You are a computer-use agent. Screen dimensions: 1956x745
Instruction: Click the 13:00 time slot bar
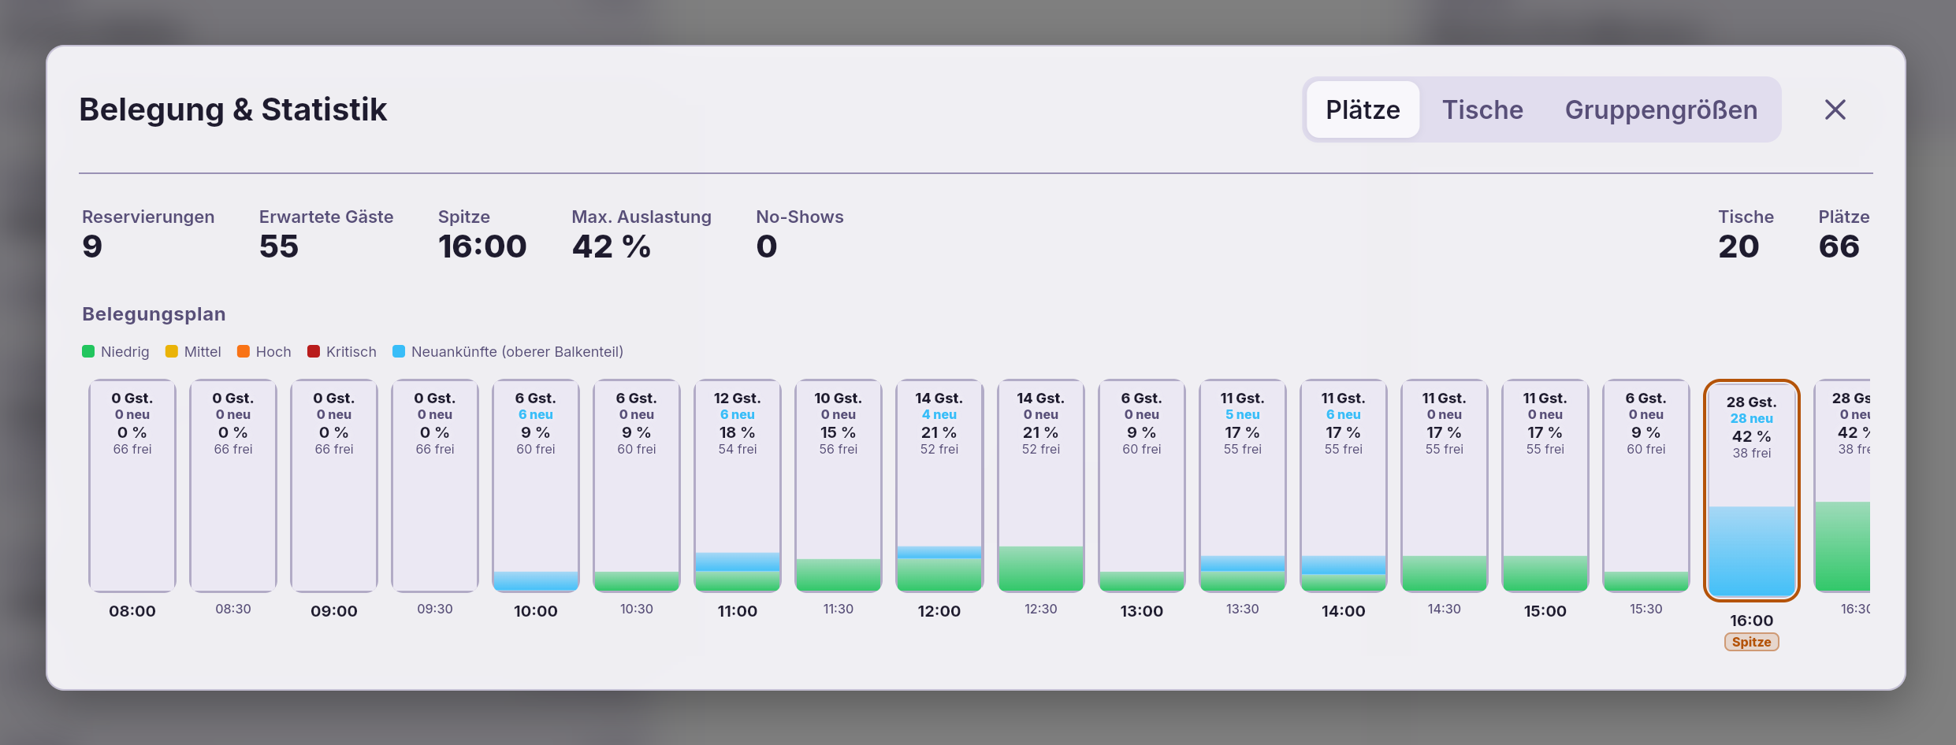coord(1141,486)
